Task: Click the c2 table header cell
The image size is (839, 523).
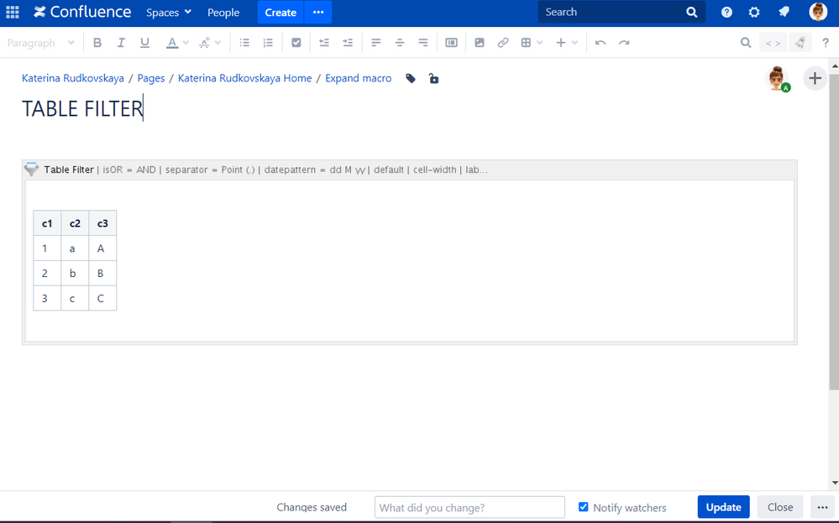Action: point(75,223)
